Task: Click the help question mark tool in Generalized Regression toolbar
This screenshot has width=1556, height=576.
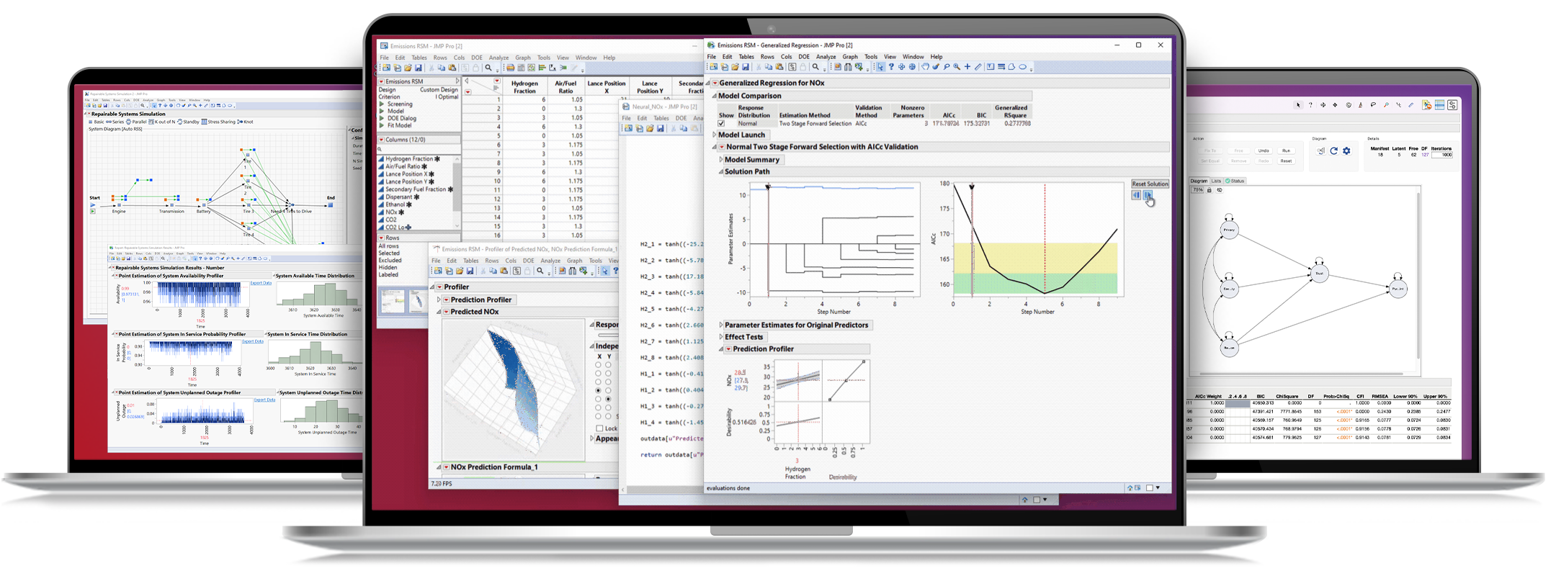Action: (891, 67)
